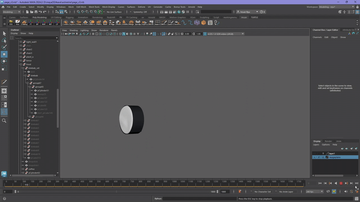Expand the light_wall1 node in the Outliner
This screenshot has height=202, width=360.
pyautogui.click(x=21, y=42)
